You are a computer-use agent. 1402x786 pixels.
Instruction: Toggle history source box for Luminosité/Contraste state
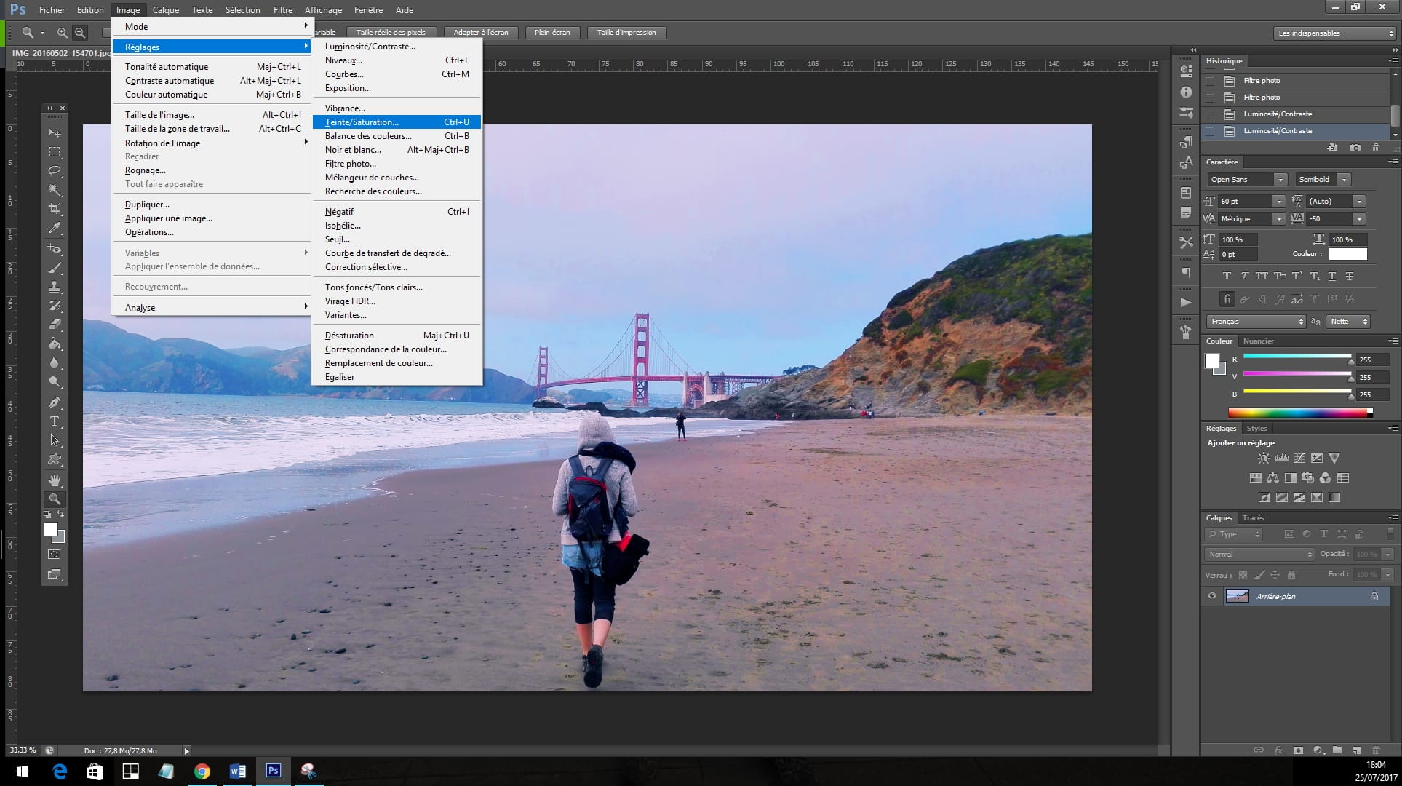[x=1210, y=114]
